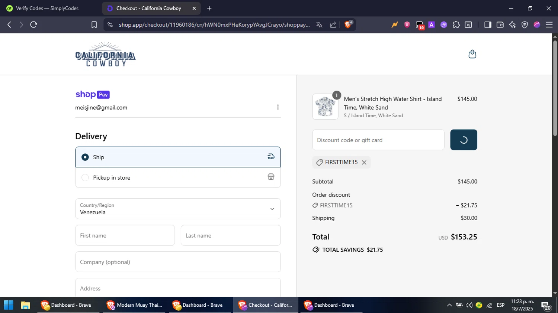
Task: Remove the FIRSTTIME15 discount code tag
Action: coord(364,162)
